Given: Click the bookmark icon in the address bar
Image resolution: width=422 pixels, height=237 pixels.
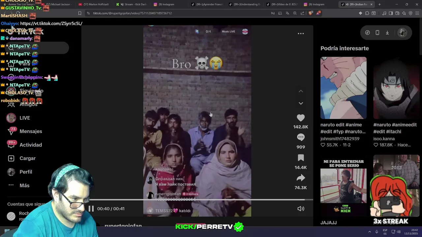Looking at the screenshot, I should point(79,13).
